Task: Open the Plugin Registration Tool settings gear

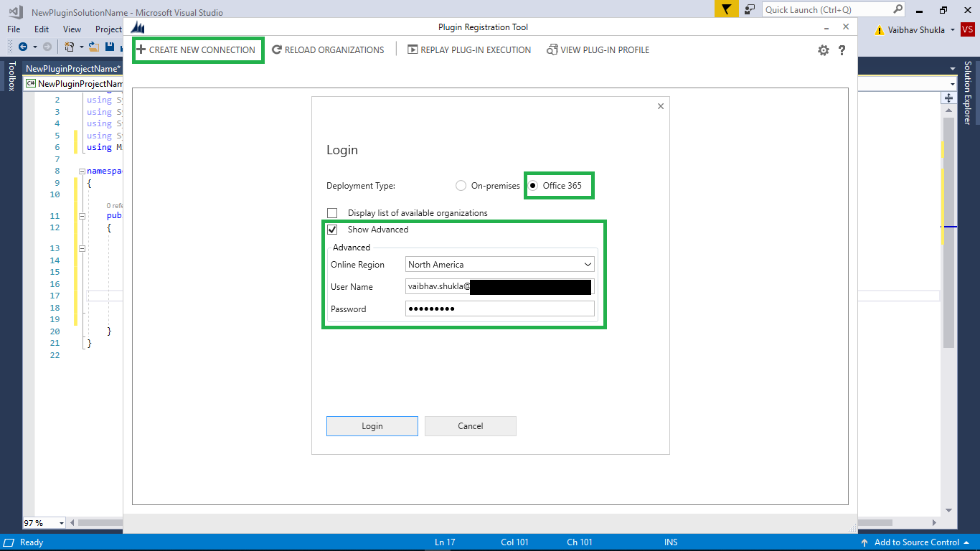Action: pyautogui.click(x=824, y=50)
